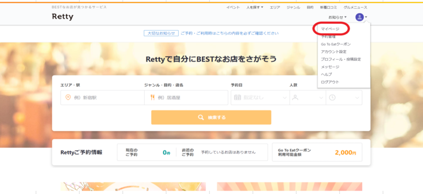Click the clock icon in time field

click(x=332, y=97)
